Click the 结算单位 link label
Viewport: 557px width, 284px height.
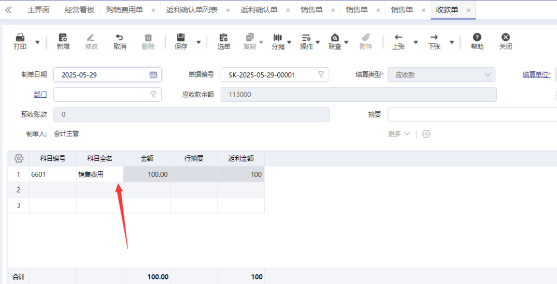(x=536, y=75)
